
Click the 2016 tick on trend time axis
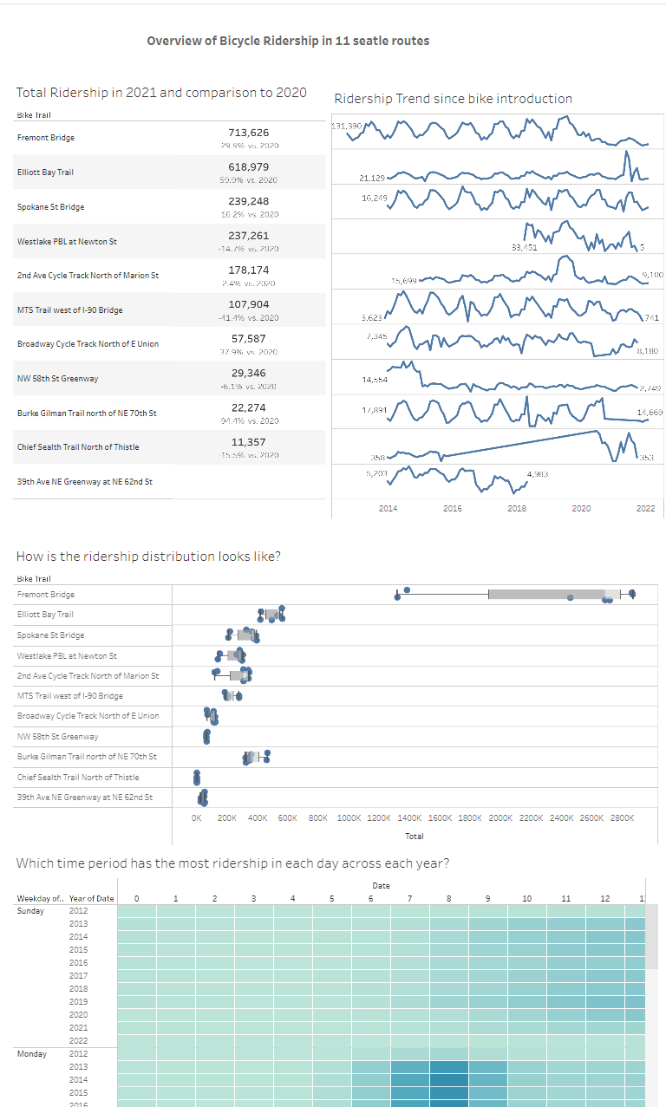tap(452, 509)
